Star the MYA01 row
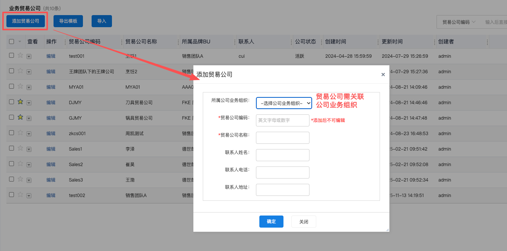Image resolution: width=507 pixels, height=251 pixels. click(x=20, y=86)
